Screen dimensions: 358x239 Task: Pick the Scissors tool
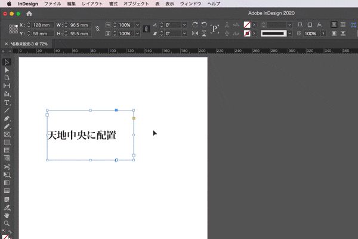click(x=7, y=167)
